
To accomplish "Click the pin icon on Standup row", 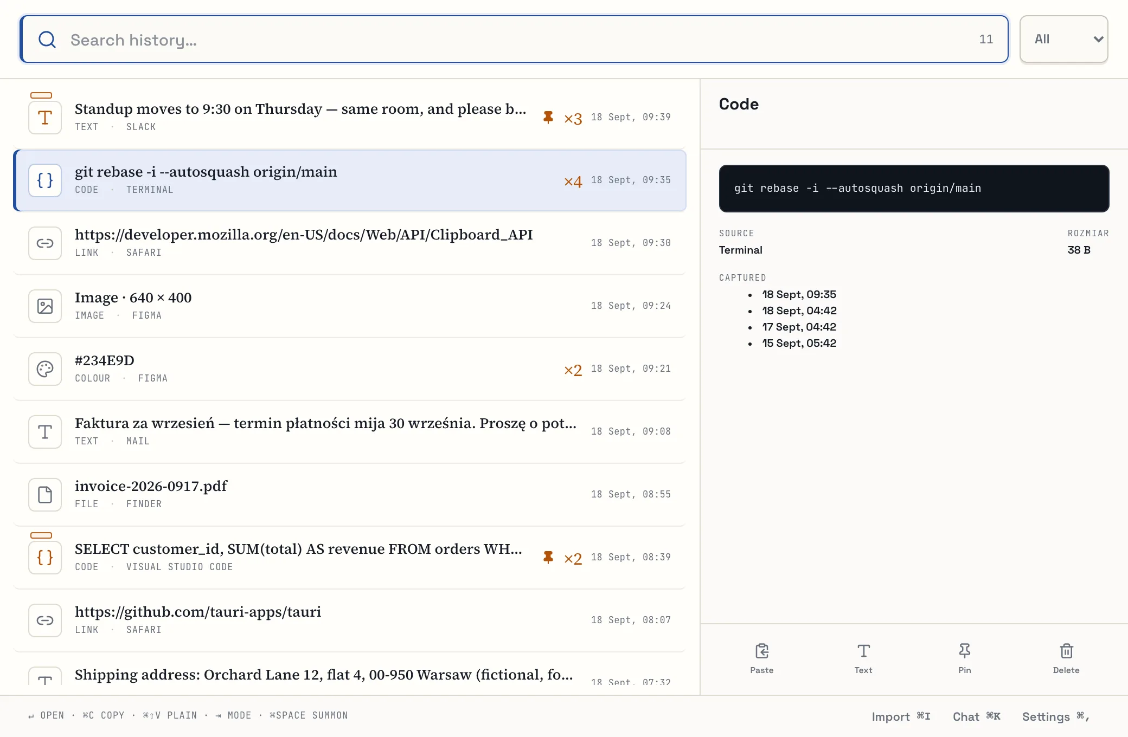I will pyautogui.click(x=548, y=117).
